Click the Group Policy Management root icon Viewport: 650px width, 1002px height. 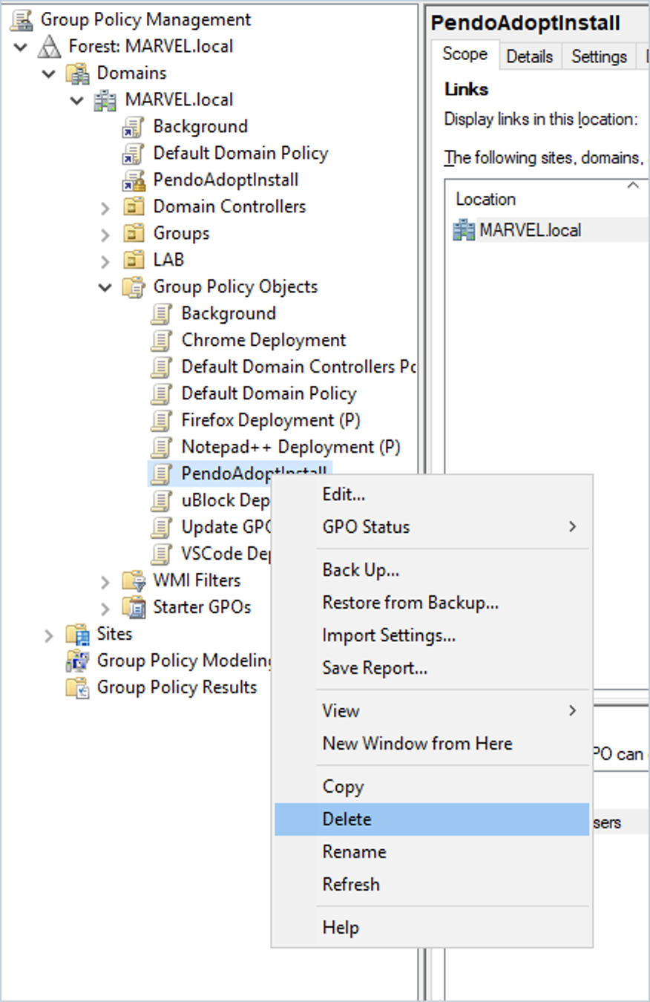click(22, 20)
